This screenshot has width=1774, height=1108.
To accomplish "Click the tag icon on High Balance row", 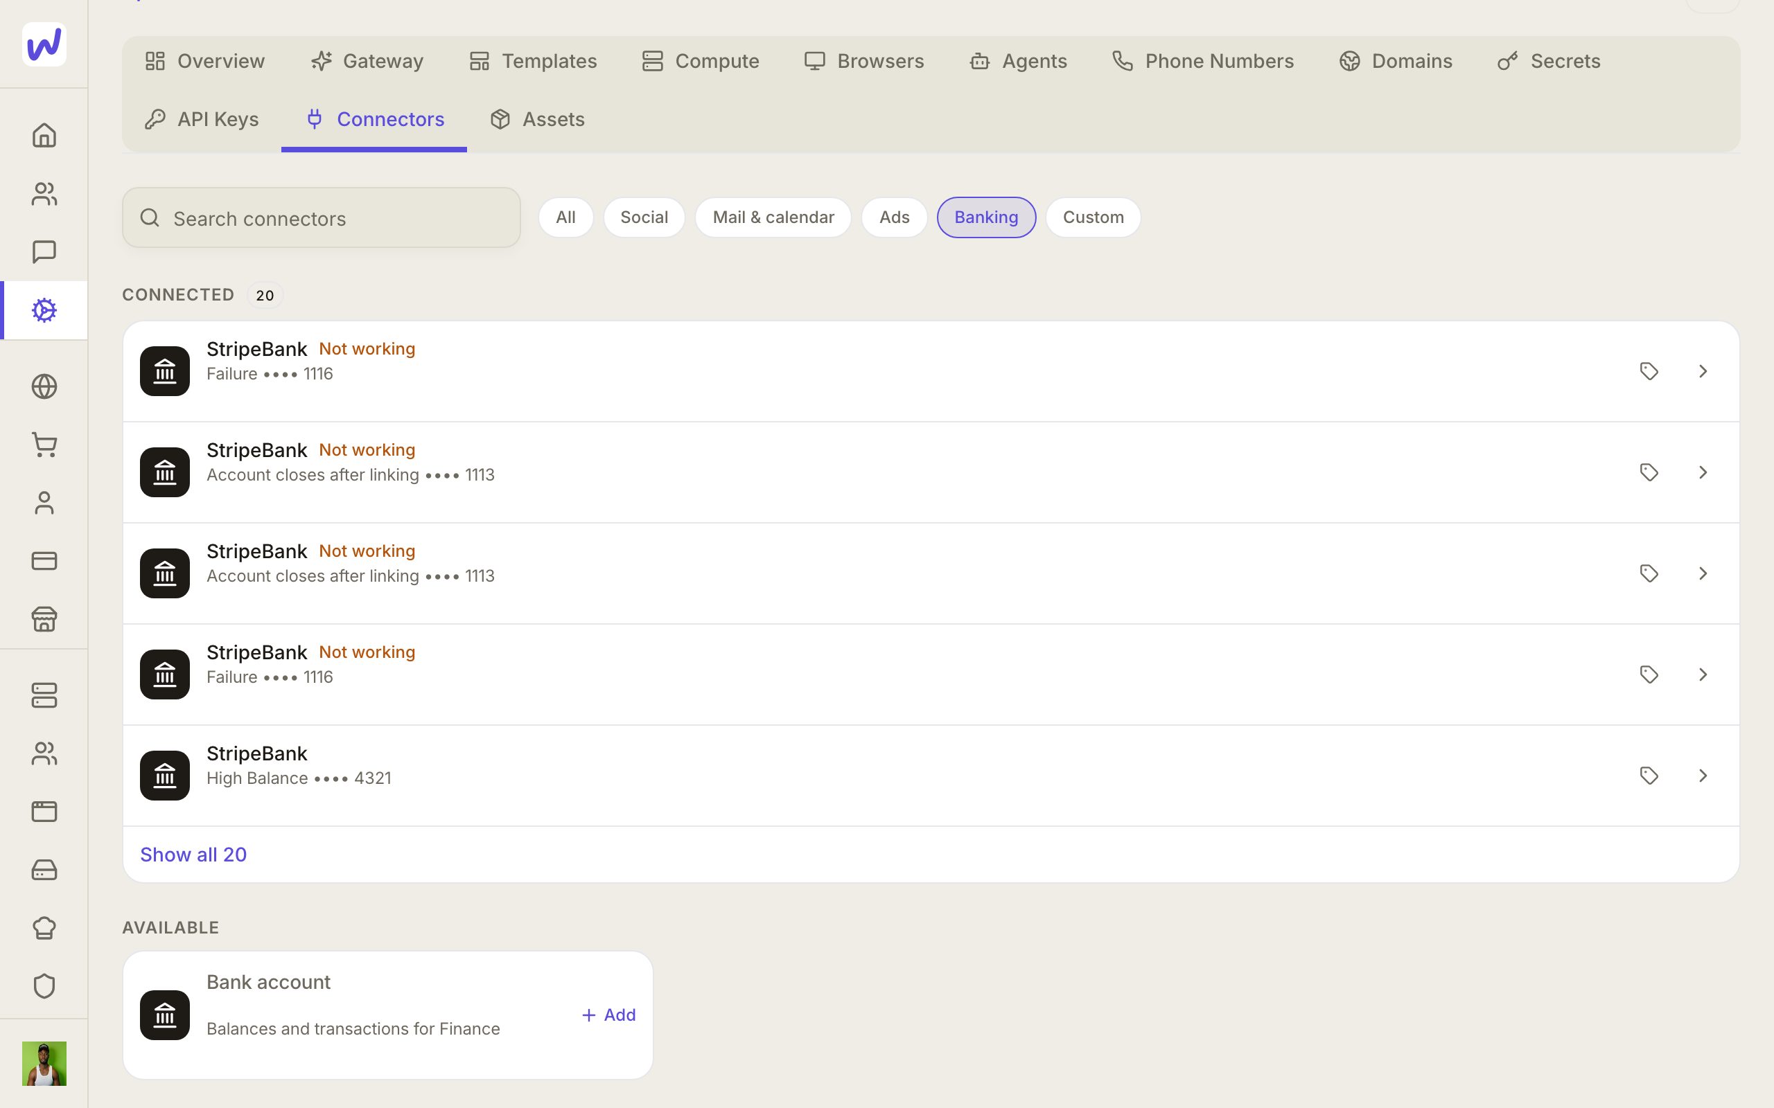I will (x=1649, y=776).
